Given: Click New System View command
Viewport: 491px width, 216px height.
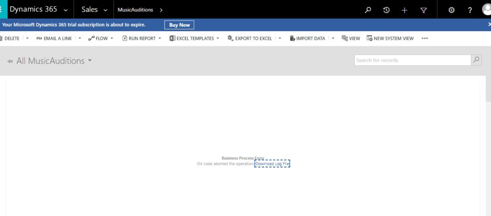Looking at the screenshot, I should [x=390, y=38].
